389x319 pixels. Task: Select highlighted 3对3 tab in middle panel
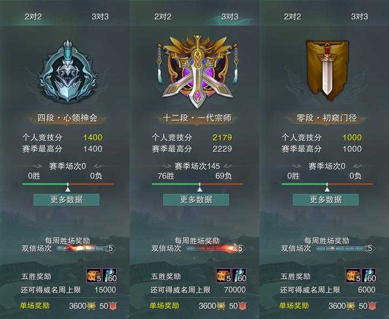click(230, 17)
